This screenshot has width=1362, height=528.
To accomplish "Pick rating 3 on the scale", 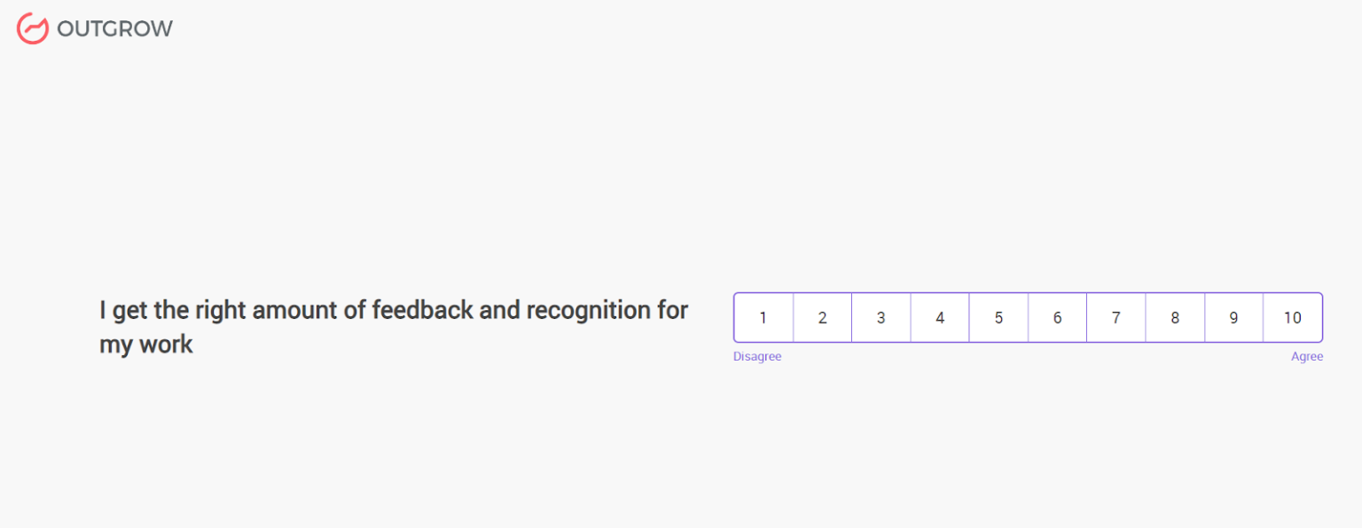I will point(881,317).
